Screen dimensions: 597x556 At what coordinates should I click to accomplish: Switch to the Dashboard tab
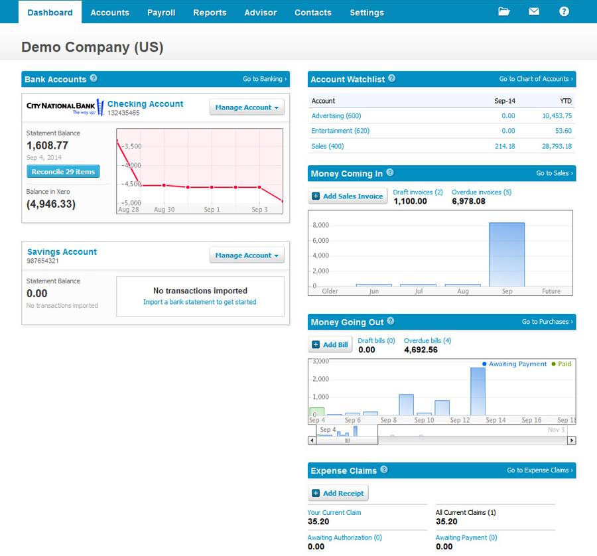[x=50, y=12]
